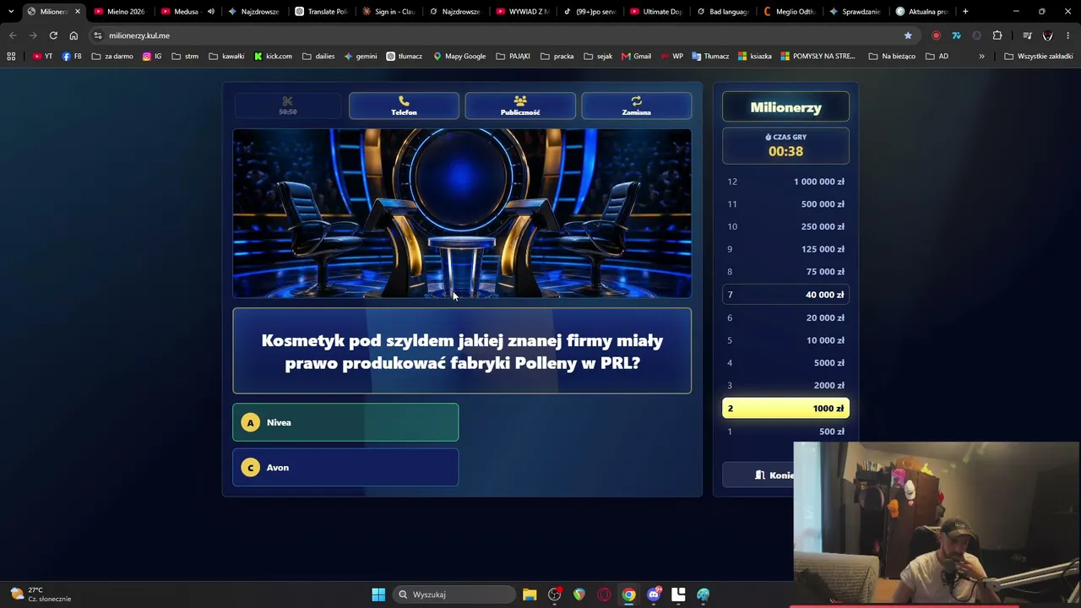Open the IG bookmark
The image size is (1081, 608).
[152, 57]
